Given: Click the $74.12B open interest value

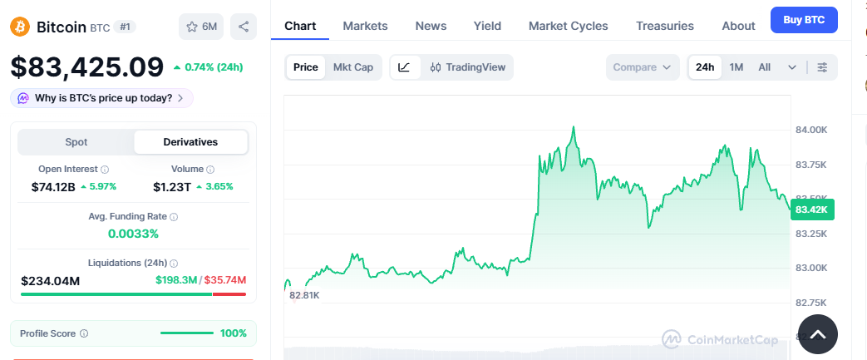Looking at the screenshot, I should (x=53, y=187).
